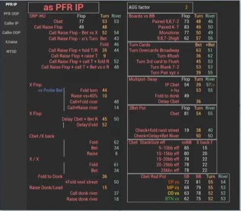This screenshot has height=211, width=241.
Task: Open the PFR IP sidebar tab
Action: [11, 4]
